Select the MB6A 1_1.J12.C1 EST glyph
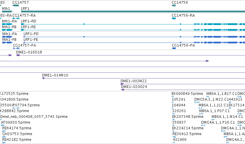This screenshot has height=144, width=245. click(x=201, y=108)
